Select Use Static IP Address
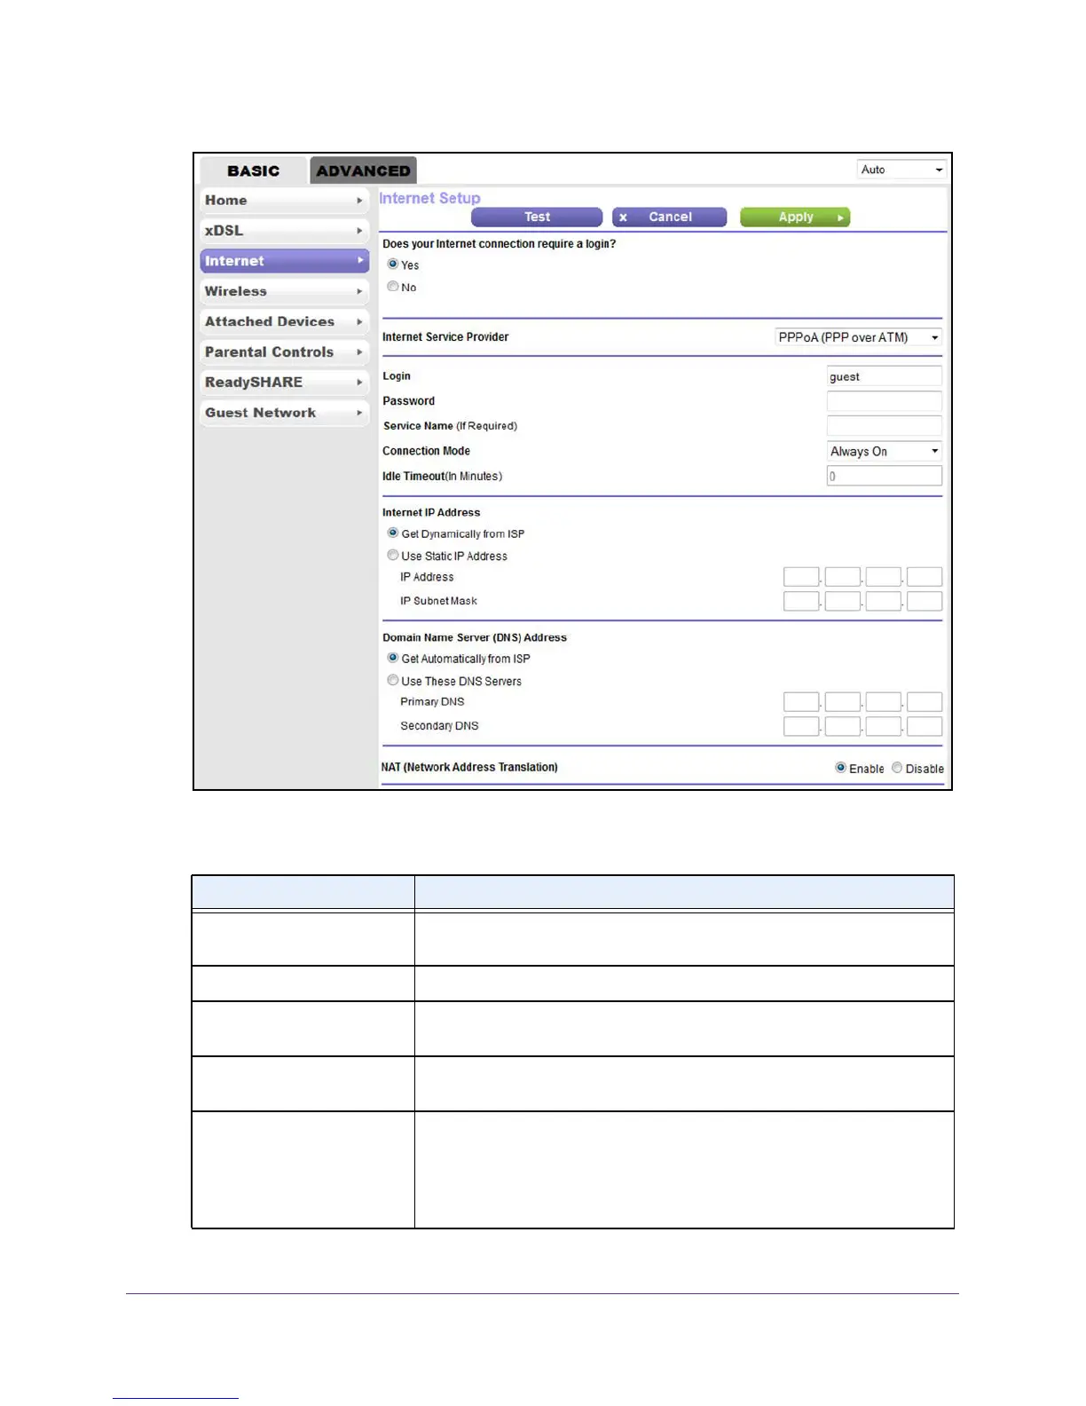 (x=393, y=556)
